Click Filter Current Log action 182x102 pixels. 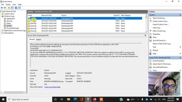(x=159, y=31)
